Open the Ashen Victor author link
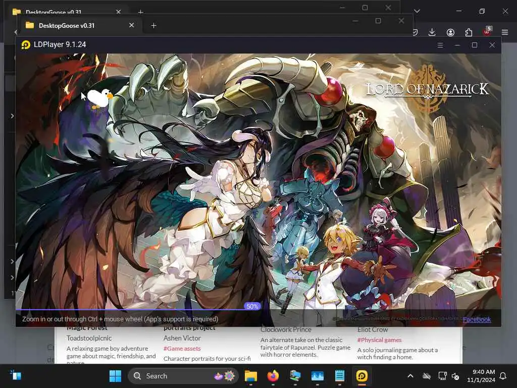This screenshot has width=517, height=388. click(182, 338)
